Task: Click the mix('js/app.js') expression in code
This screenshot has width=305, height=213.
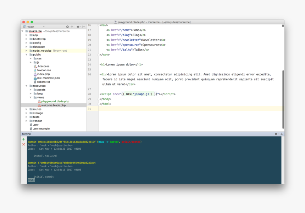Action: (139, 94)
